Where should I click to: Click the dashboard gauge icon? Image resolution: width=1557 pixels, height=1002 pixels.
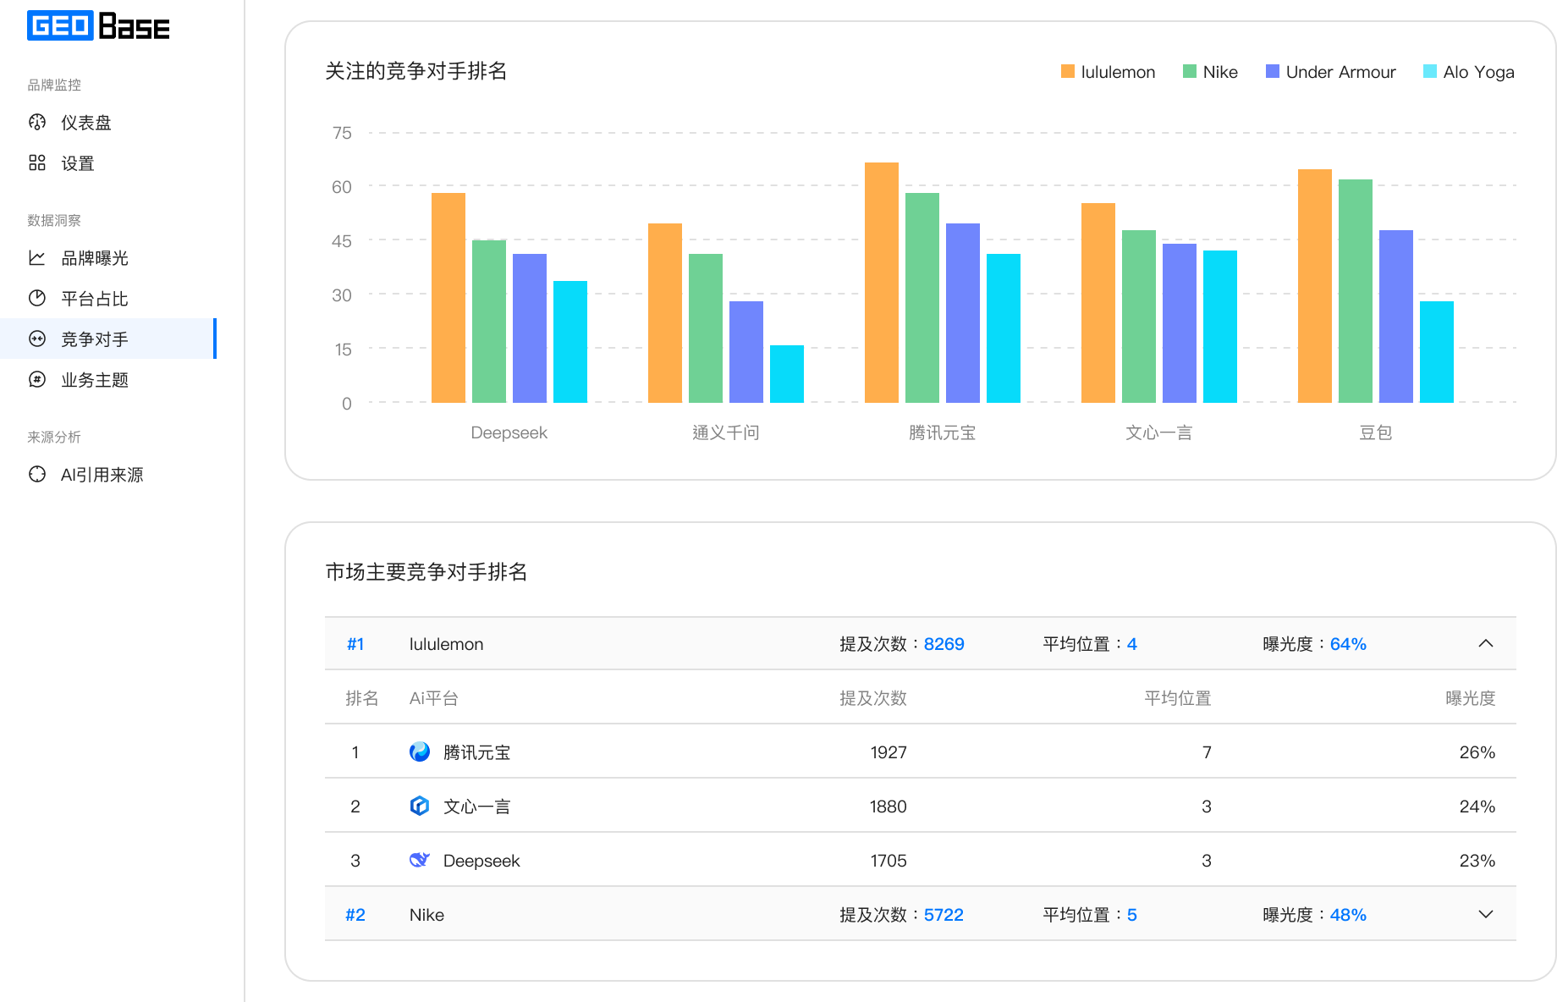(x=37, y=123)
